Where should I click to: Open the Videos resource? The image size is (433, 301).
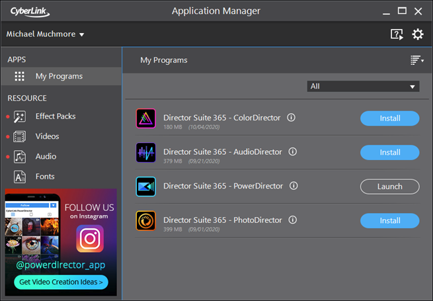point(47,136)
